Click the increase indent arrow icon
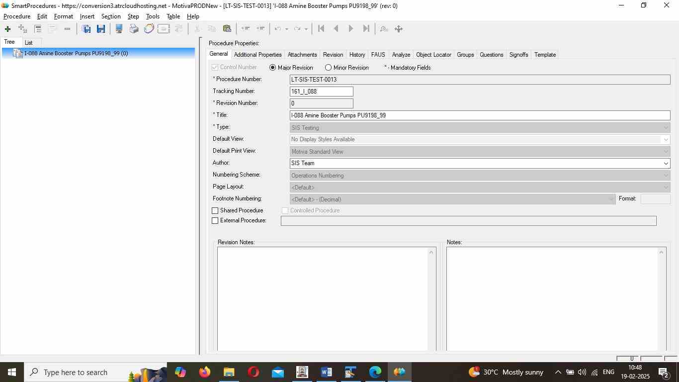This screenshot has height=382, width=679. point(260,29)
